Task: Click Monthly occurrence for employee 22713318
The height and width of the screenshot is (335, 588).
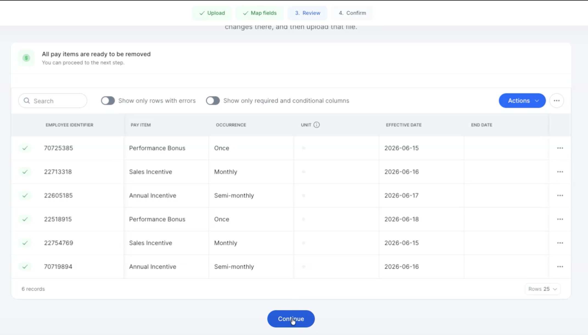Action: 226,172
